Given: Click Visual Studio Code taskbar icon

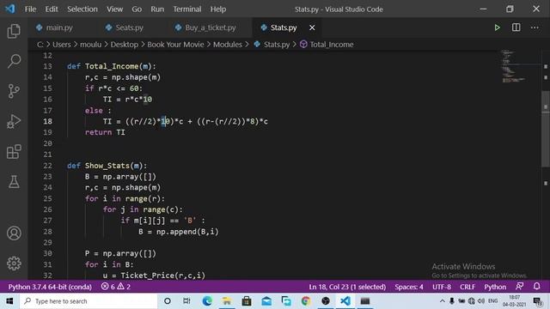Looking at the screenshot, I should [345, 301].
